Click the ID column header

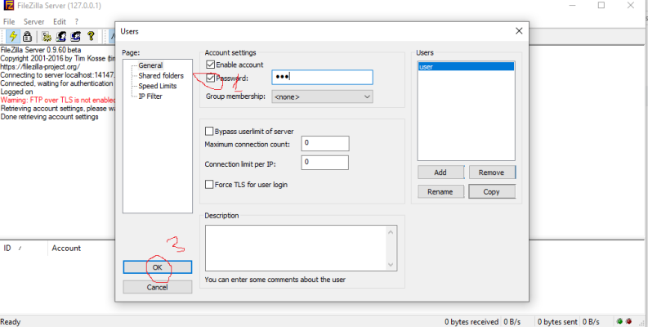(24, 248)
